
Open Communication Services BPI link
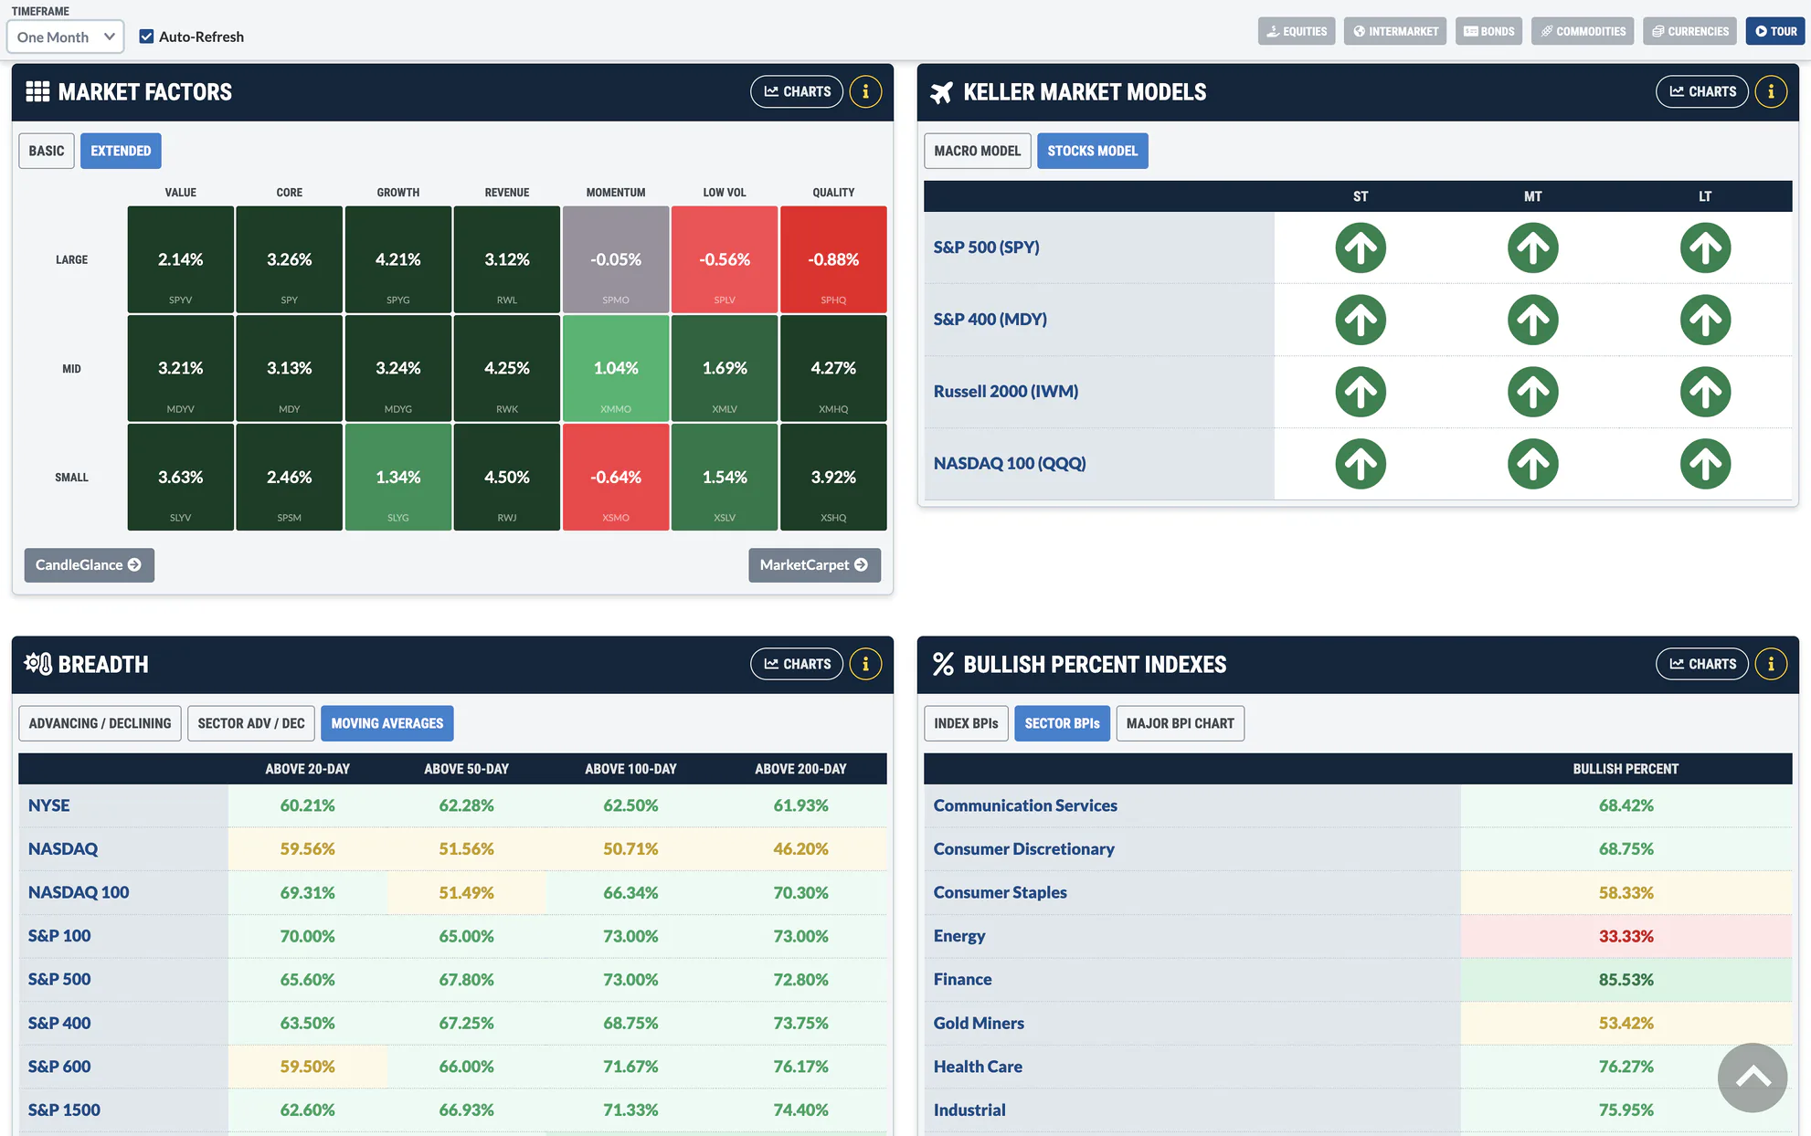coord(1025,805)
